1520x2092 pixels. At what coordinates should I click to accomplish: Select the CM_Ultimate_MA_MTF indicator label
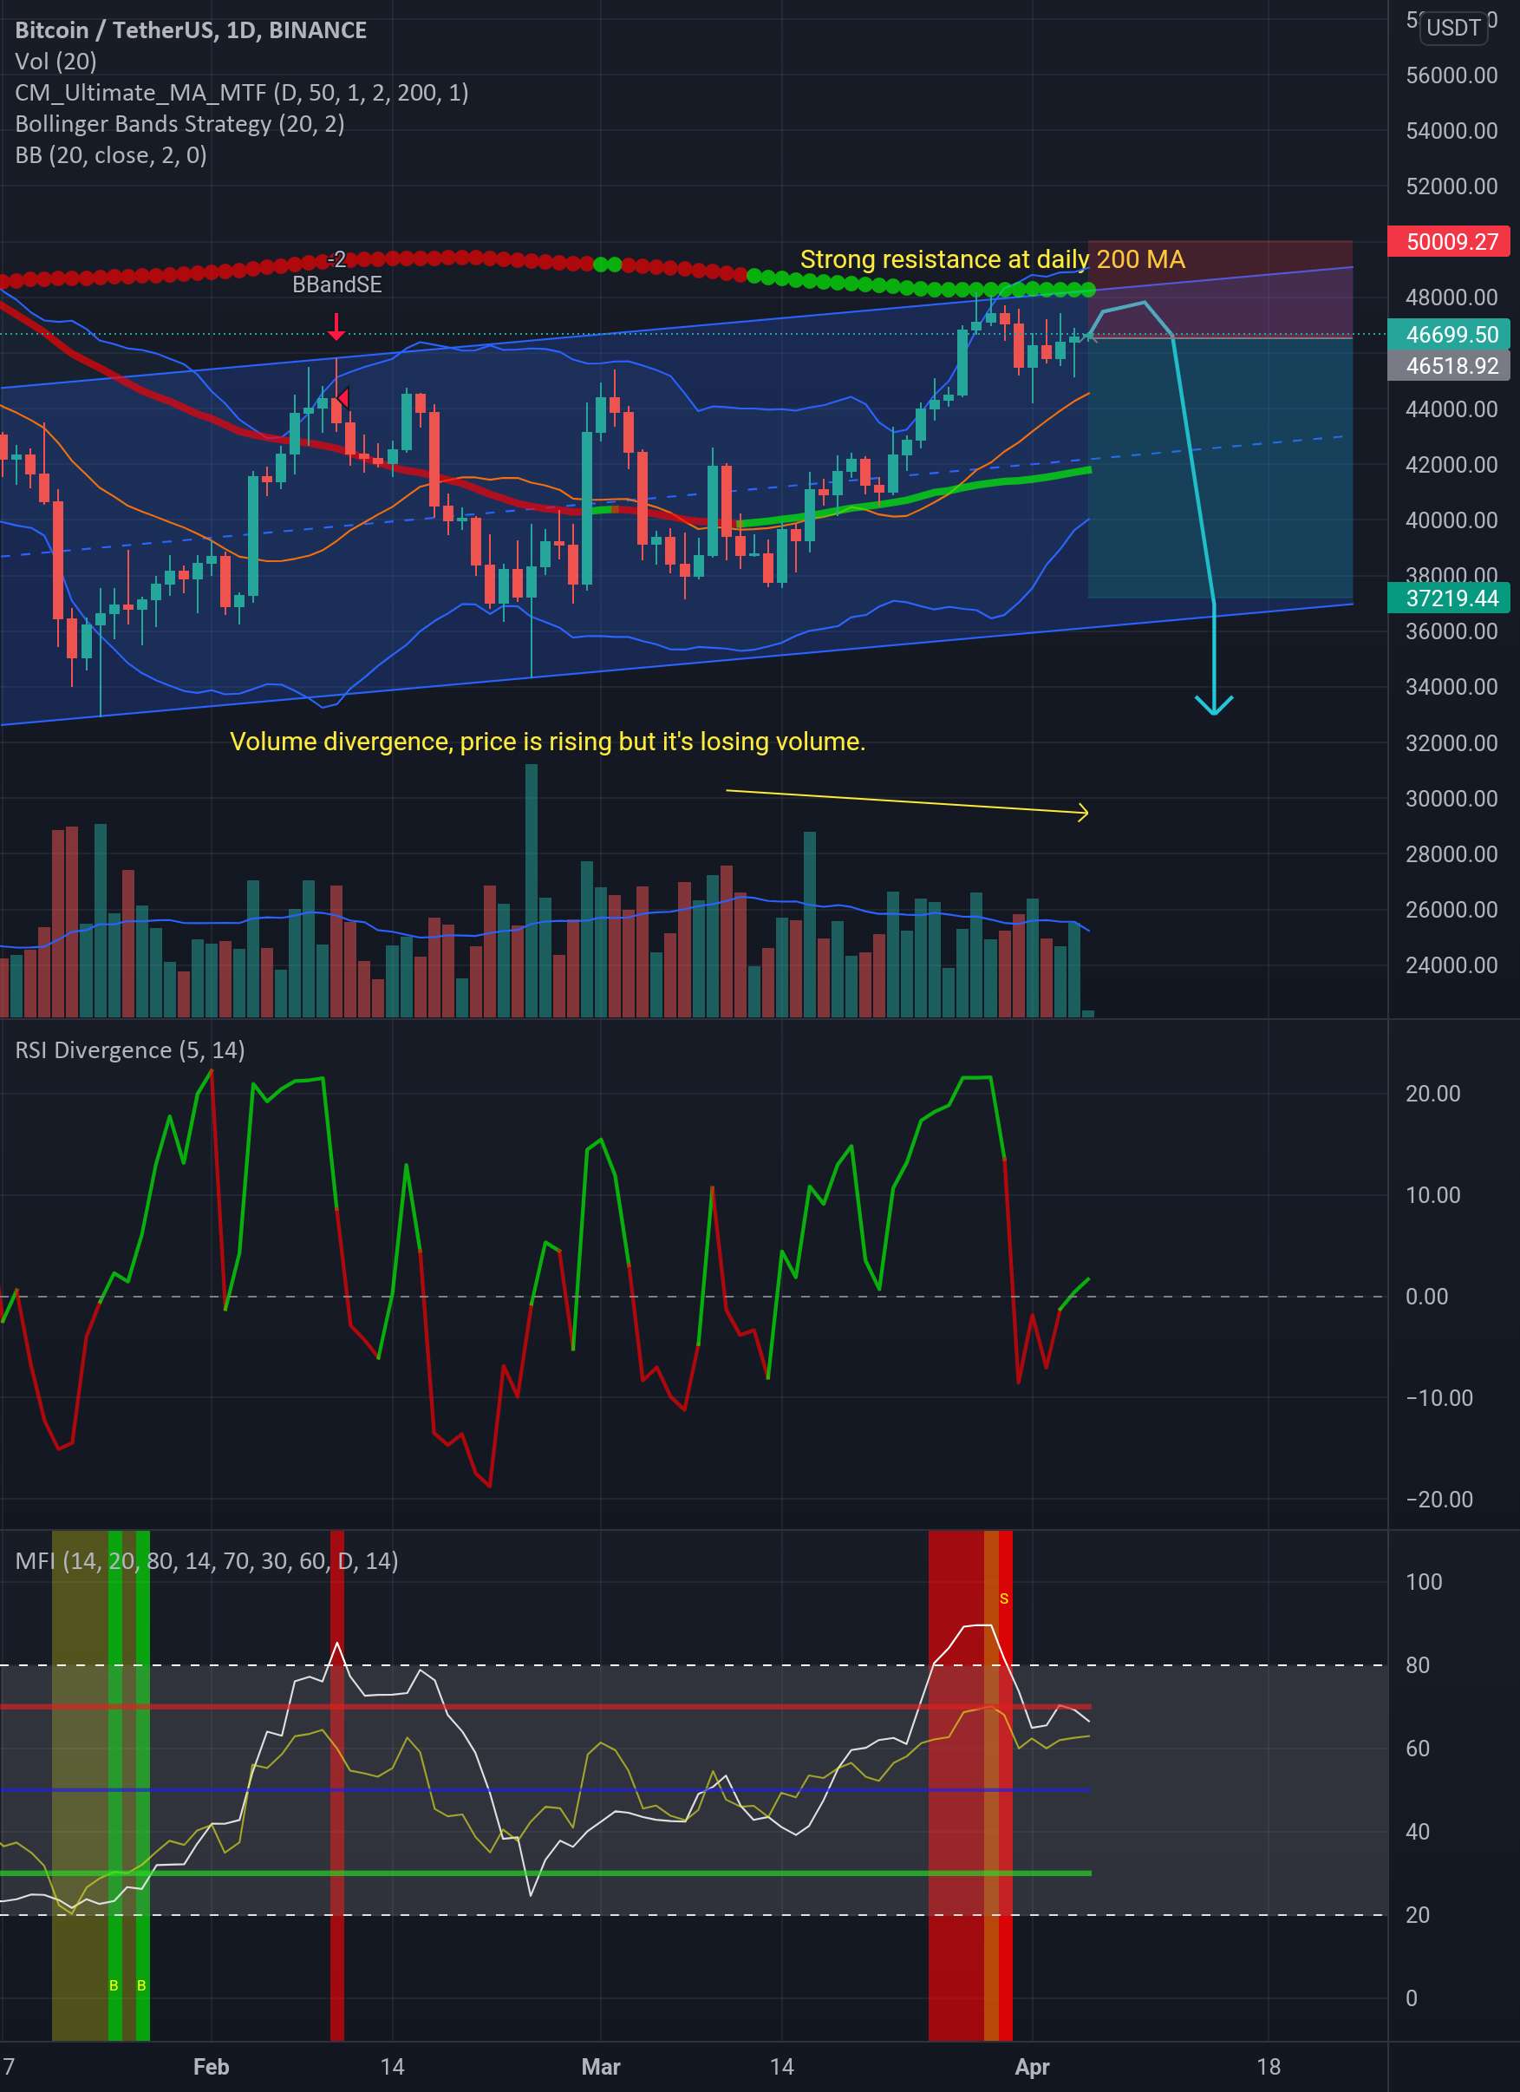pyautogui.click(x=242, y=93)
